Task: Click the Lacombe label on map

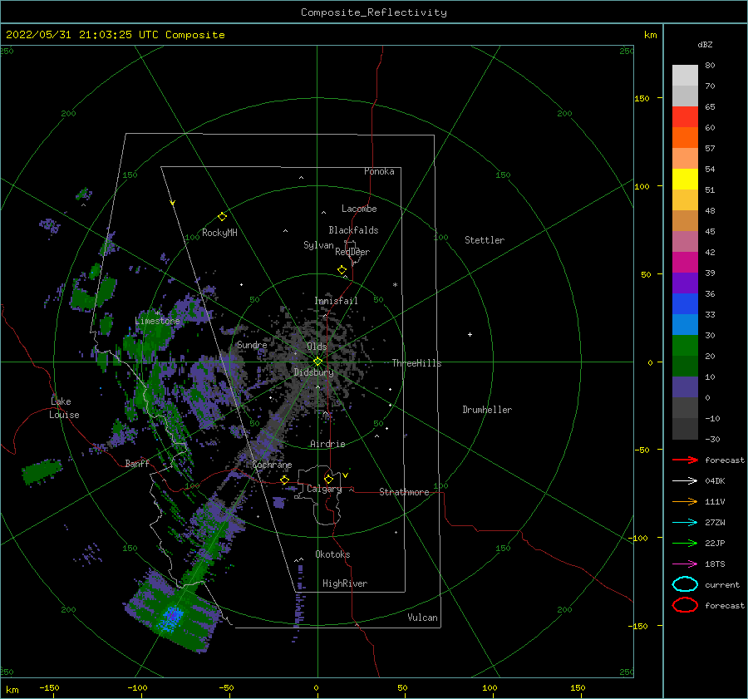Action: tap(359, 209)
